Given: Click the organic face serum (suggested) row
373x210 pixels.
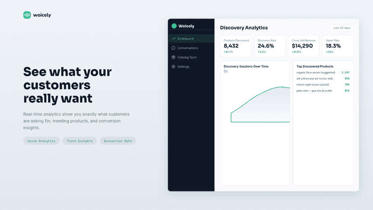Looking at the screenshot, I should (x=323, y=73).
